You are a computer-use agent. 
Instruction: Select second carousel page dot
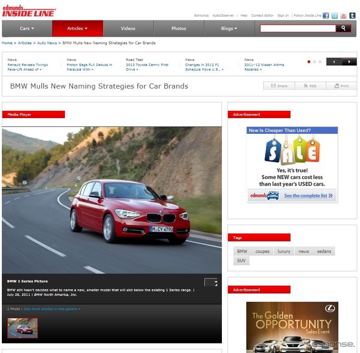click(x=314, y=62)
